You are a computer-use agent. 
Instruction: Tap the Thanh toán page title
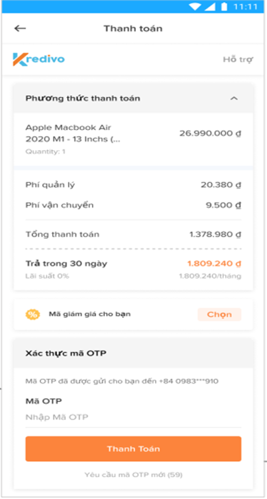point(133,28)
